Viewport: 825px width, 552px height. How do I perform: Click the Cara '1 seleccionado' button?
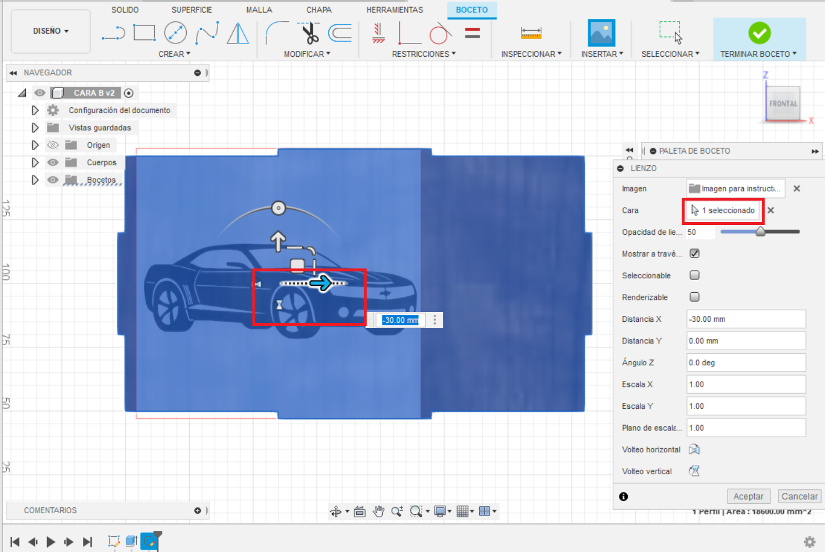coord(723,210)
